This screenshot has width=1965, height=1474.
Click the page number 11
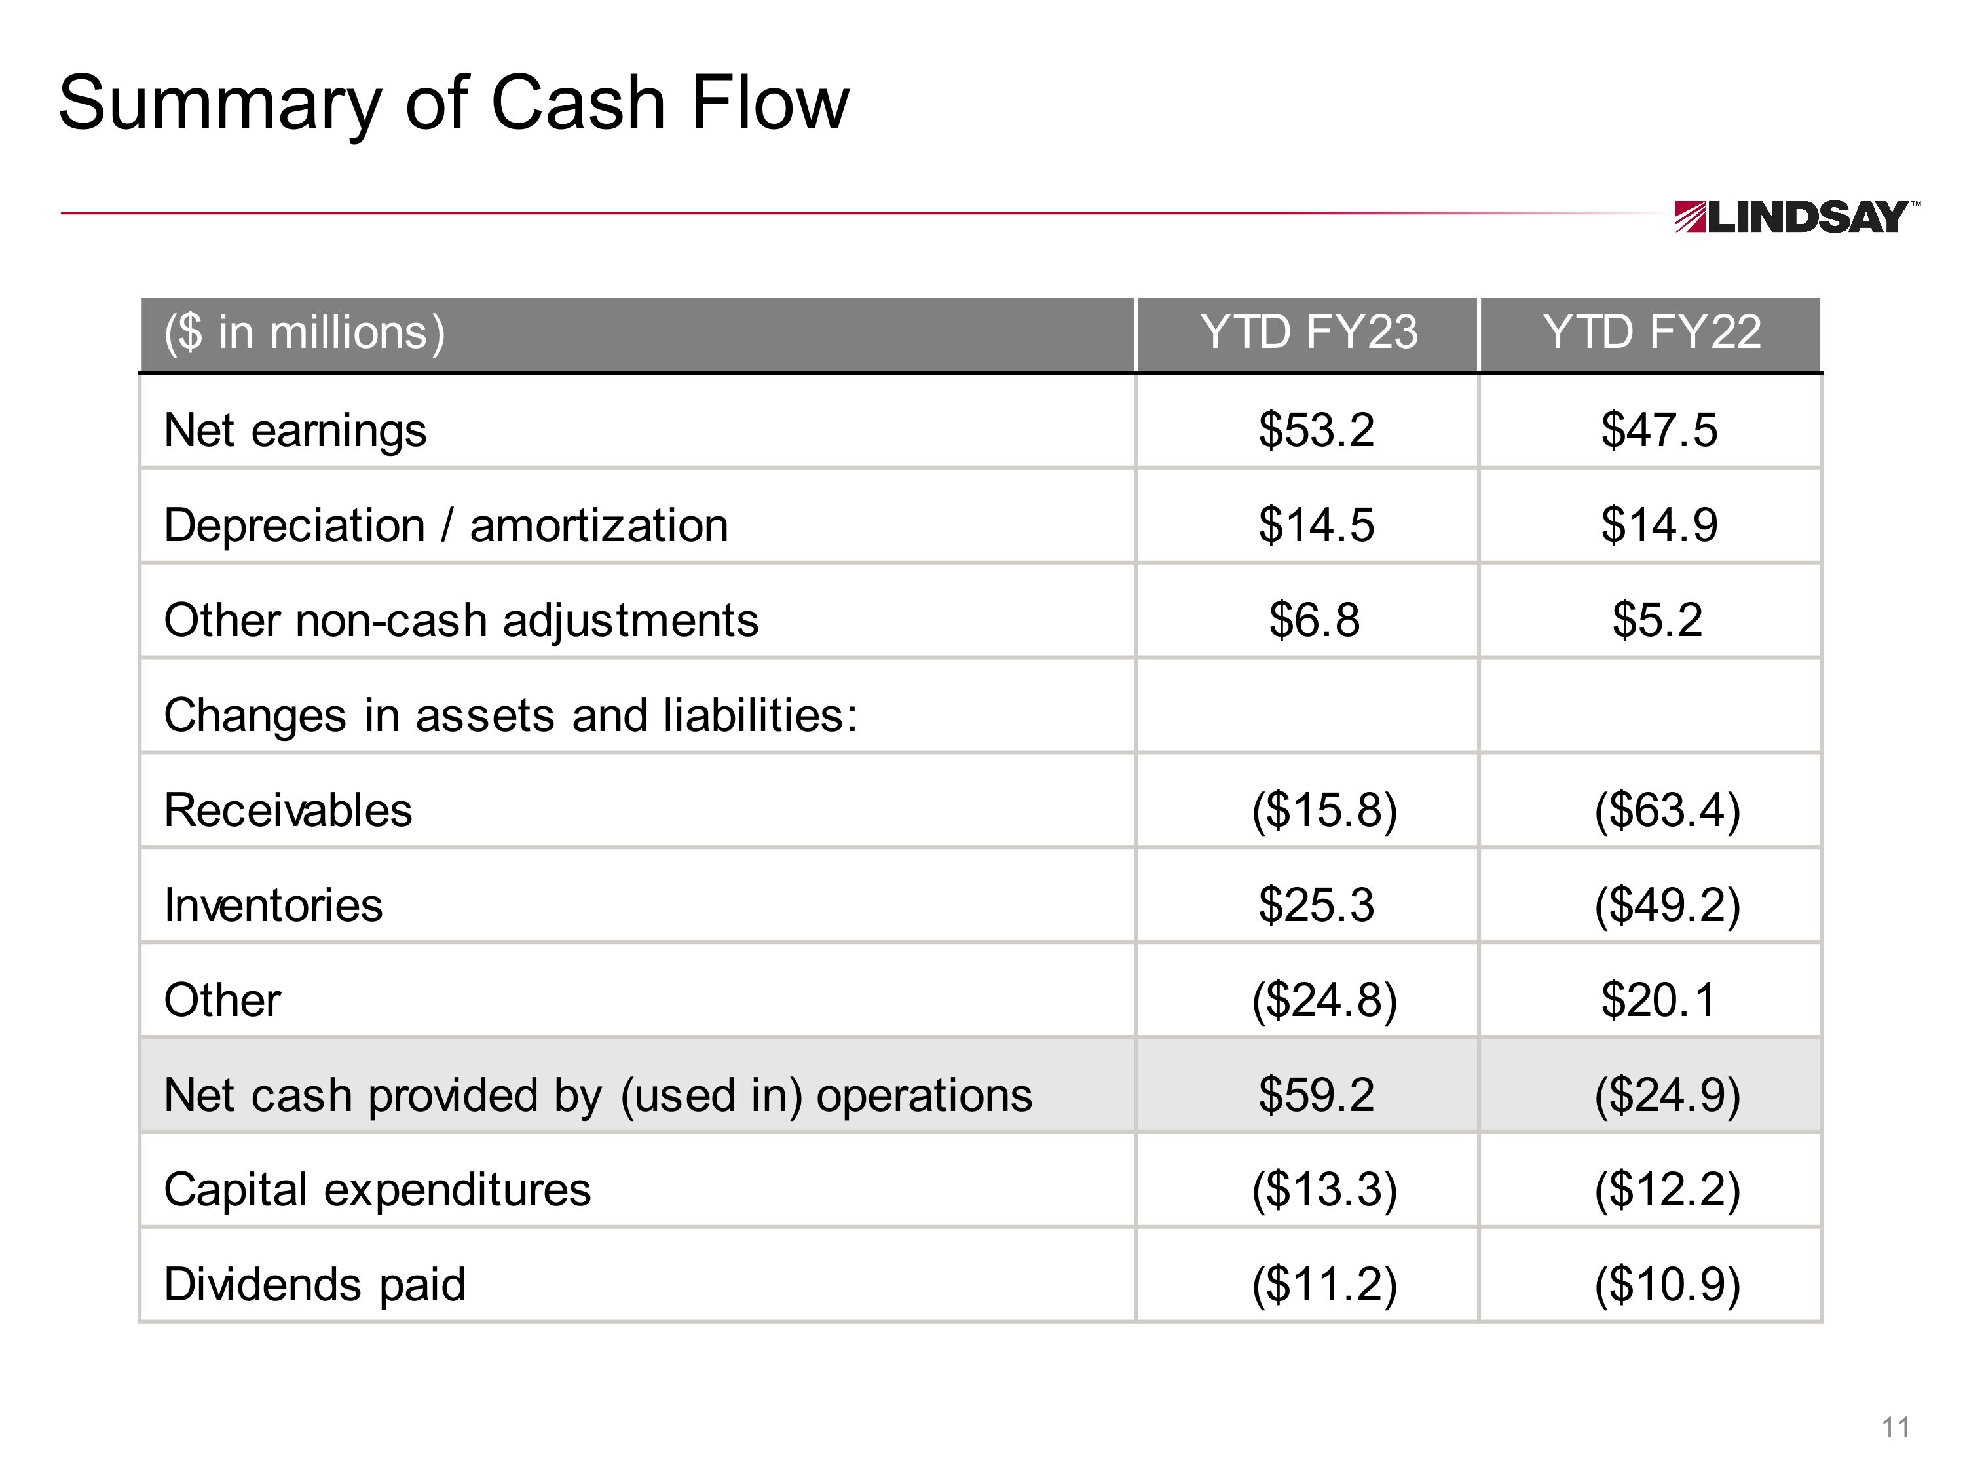[1895, 1427]
